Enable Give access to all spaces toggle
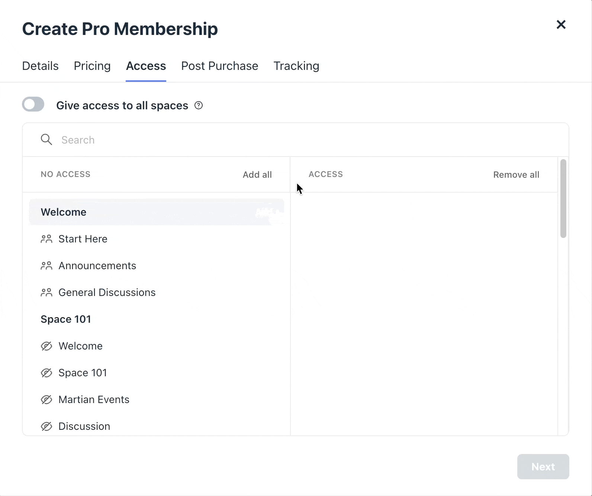 (x=33, y=104)
